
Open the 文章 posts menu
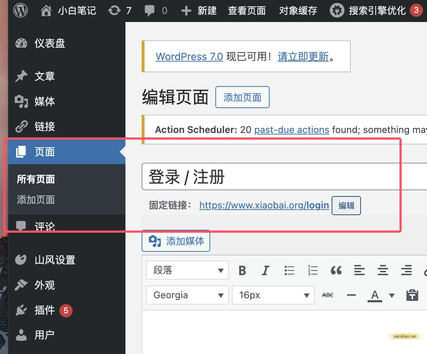click(45, 76)
